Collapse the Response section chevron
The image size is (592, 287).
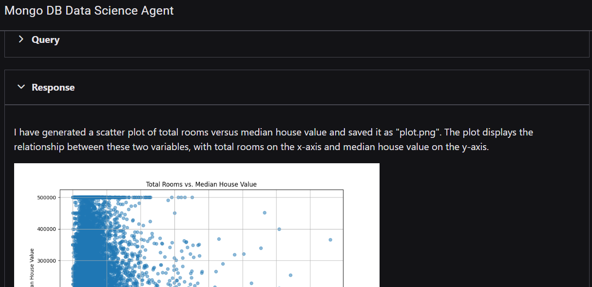(x=20, y=87)
